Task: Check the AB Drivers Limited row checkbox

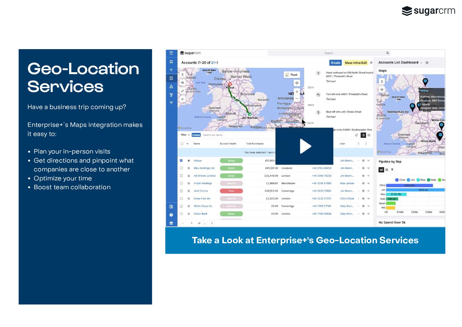Action: (181, 176)
